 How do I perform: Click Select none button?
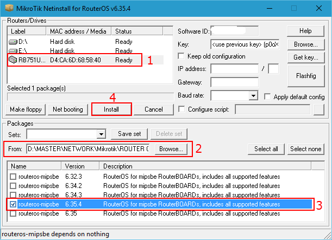tap(306, 149)
